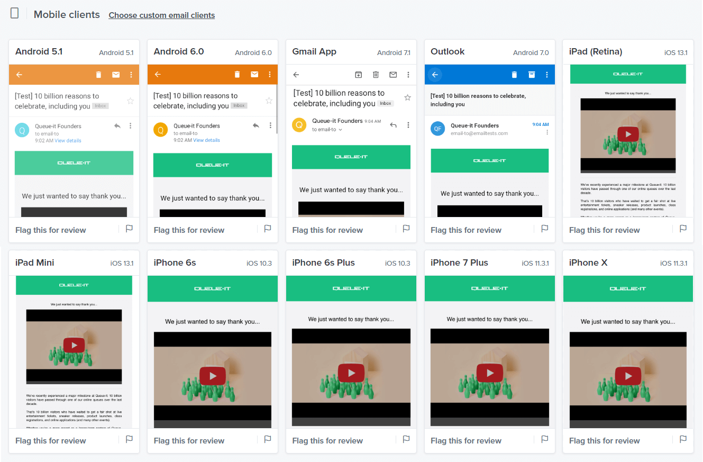The image size is (703, 462).
Task: Click View details in Android 5.1 preview
Action: coord(68,141)
